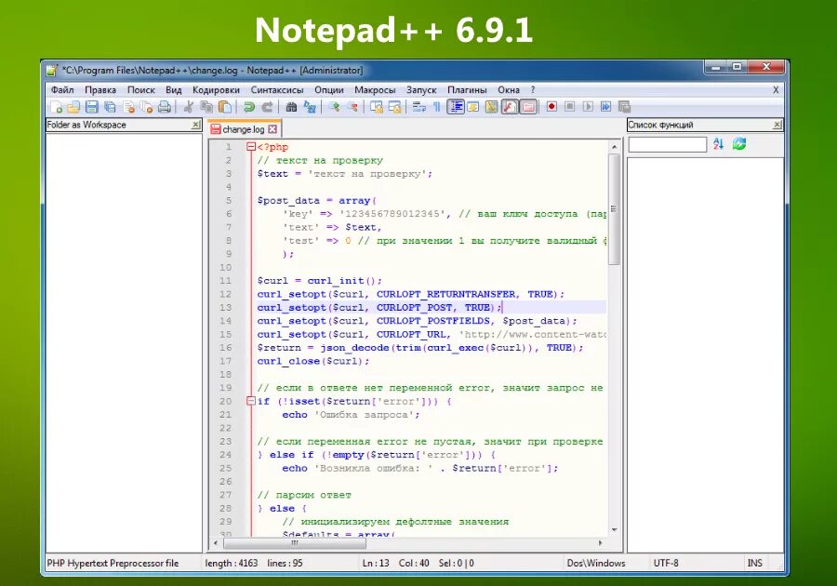Click the Stop recording macro icon
Screen dimensions: 837x586
(x=569, y=107)
